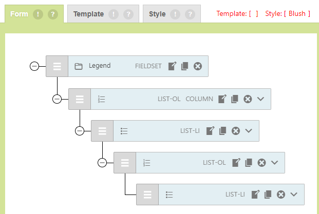Viewport: 319px width, 214px height.
Task: Click the Template: [ ] indicator
Action: click(x=237, y=14)
